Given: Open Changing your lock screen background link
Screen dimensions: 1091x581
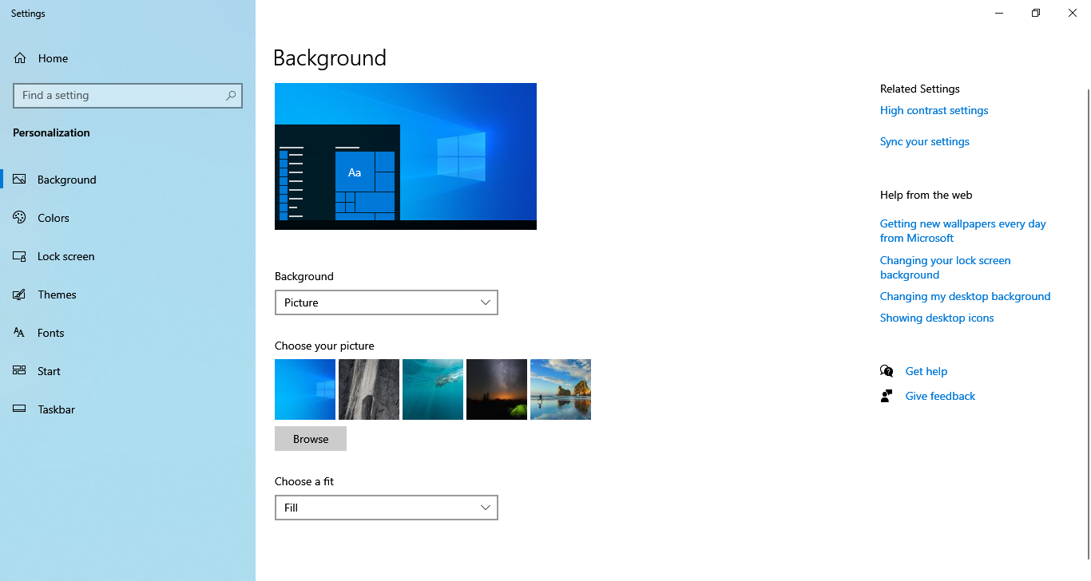Looking at the screenshot, I should 946,267.
